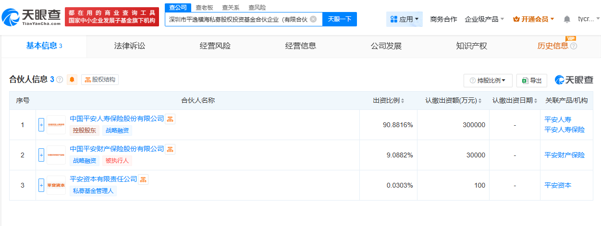The width and height of the screenshot is (601, 226).
Task: Expand row 1 plus button
Action: click(41, 125)
